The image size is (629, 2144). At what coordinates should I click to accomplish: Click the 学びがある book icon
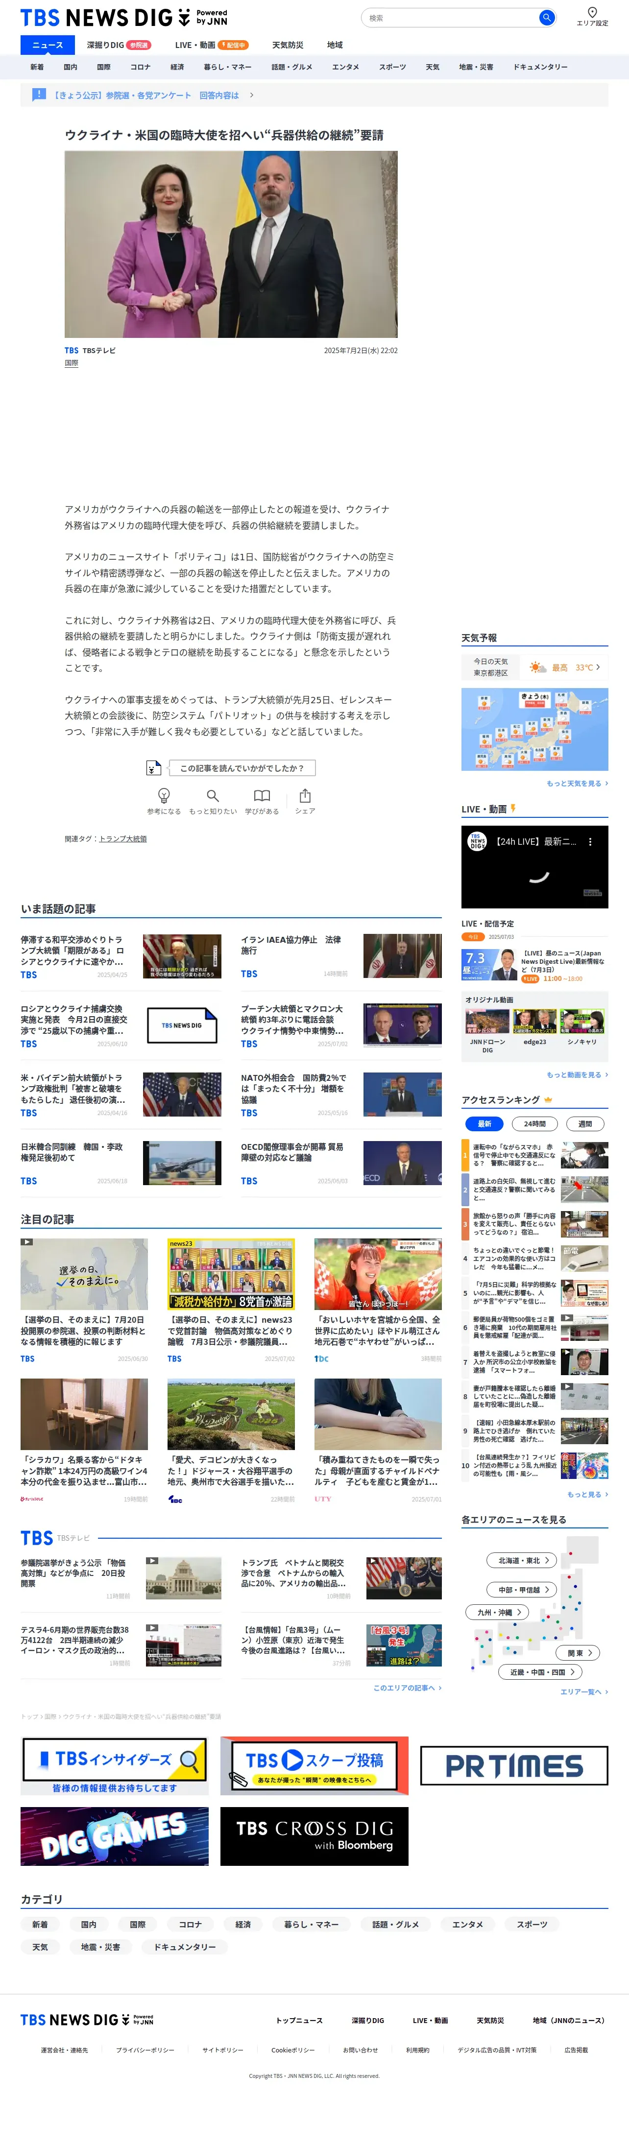[x=262, y=796]
